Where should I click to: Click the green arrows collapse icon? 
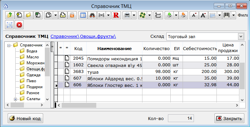(x=142, y=15)
